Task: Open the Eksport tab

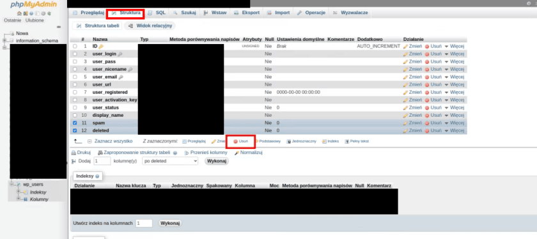Action: coord(247,13)
